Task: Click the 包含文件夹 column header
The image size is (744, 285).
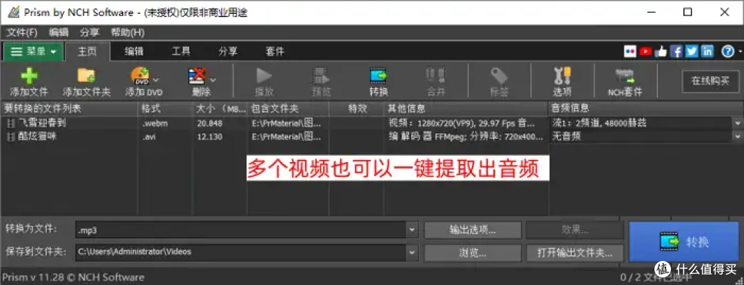Action: [x=289, y=109]
